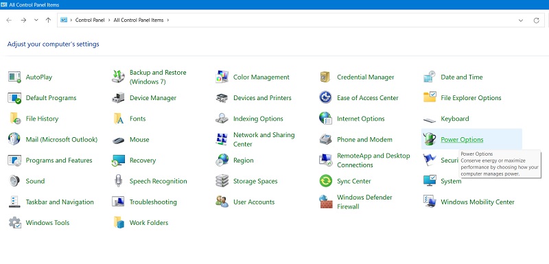Viewport: 549px width, 264px height.
Task: Expand chevron after All Control Panel Items
Action: (167, 21)
